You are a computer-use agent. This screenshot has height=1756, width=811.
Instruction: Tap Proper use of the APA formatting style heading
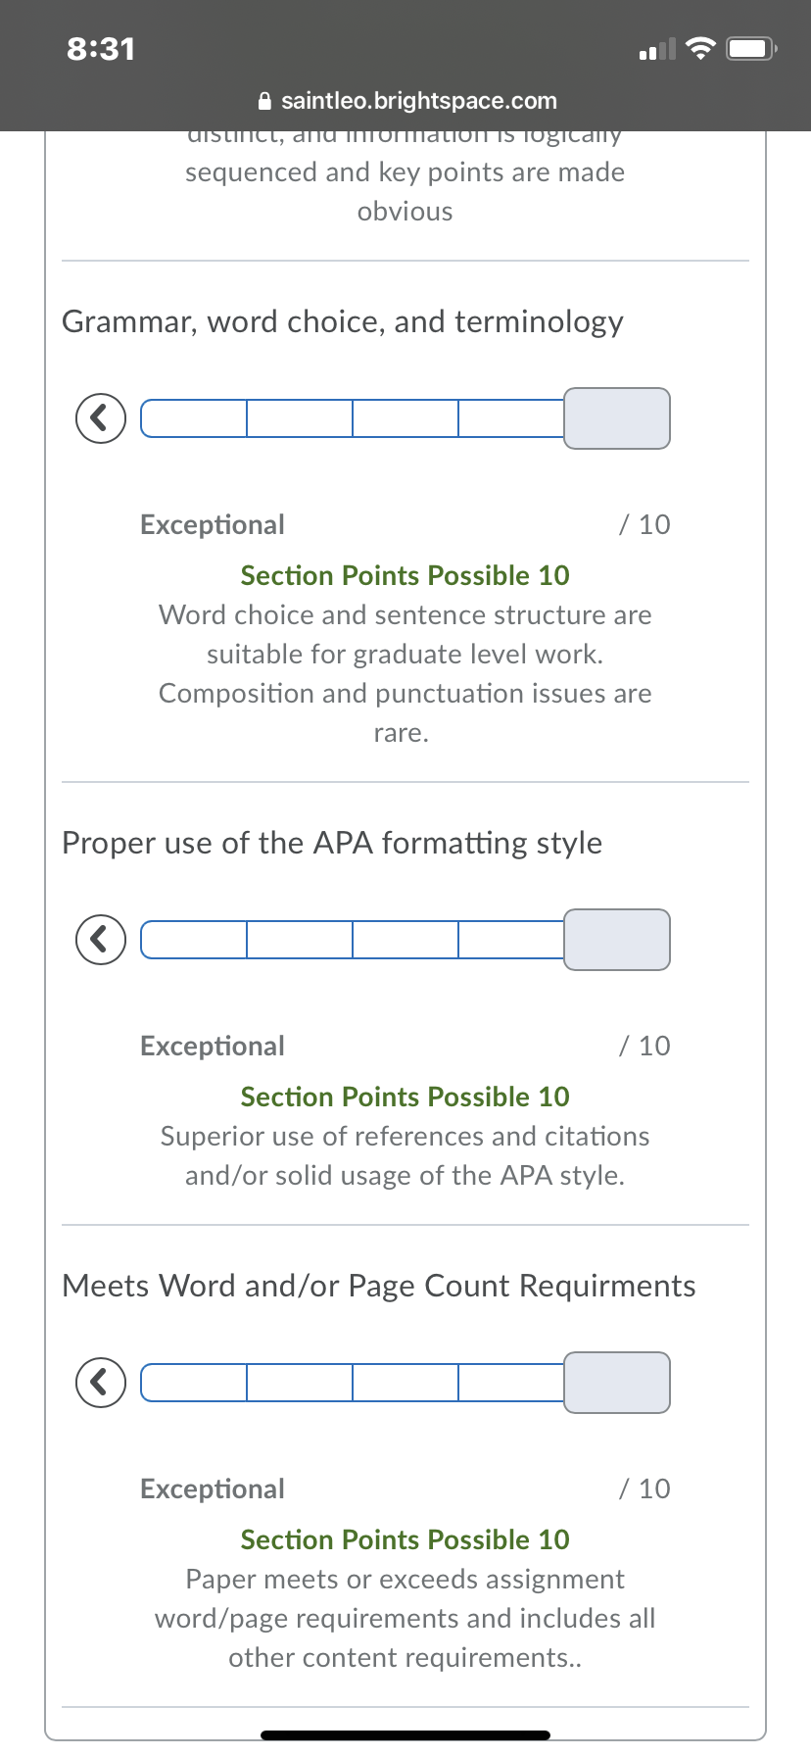[332, 843]
